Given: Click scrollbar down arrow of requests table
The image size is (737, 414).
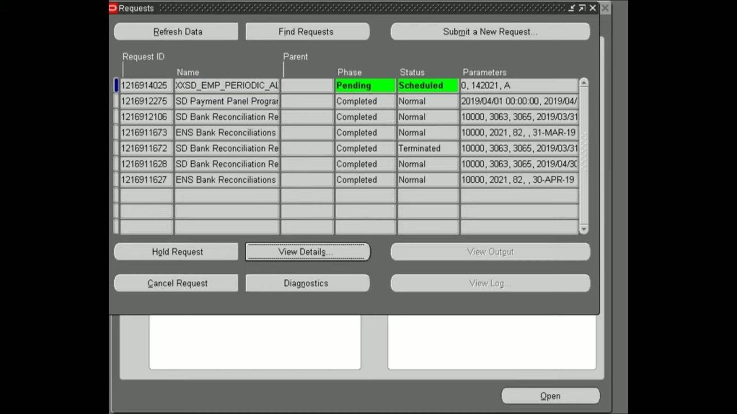Looking at the screenshot, I should (x=584, y=229).
